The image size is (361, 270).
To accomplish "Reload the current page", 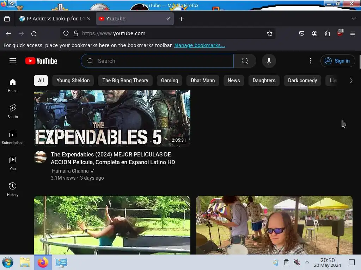I will [34, 33].
